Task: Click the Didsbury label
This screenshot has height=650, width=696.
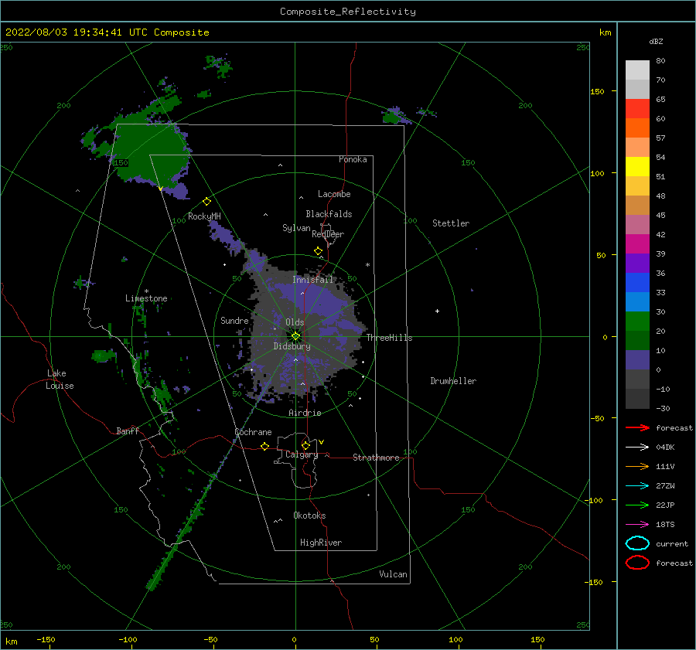Action: coord(292,346)
